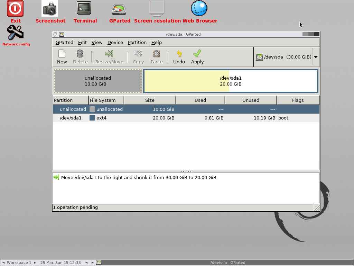The height and width of the screenshot is (266, 354).
Task: Select the unallocated 10.00 GiB graphical block
Action: pyautogui.click(x=97, y=81)
